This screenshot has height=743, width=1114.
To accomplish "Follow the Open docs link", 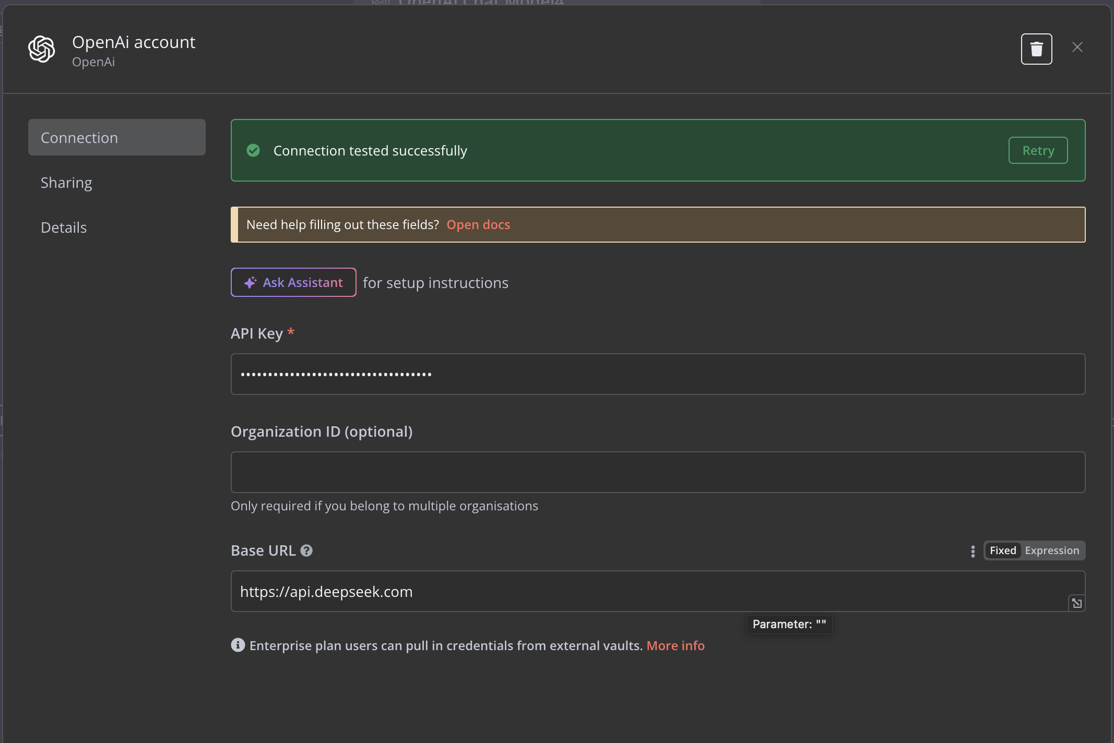I will pos(478,225).
